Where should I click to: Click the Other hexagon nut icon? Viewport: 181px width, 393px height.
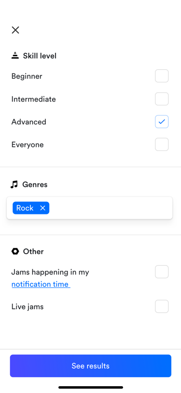click(x=15, y=251)
